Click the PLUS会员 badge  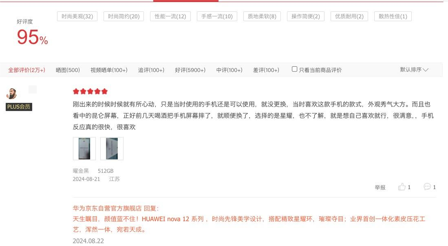pyautogui.click(x=19, y=107)
